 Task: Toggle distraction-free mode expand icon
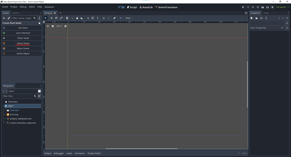[x=246, y=13]
